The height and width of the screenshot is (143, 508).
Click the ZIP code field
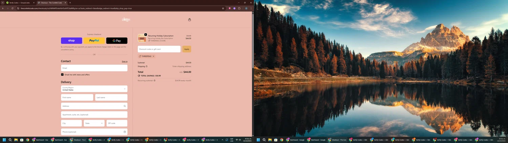pos(117,123)
